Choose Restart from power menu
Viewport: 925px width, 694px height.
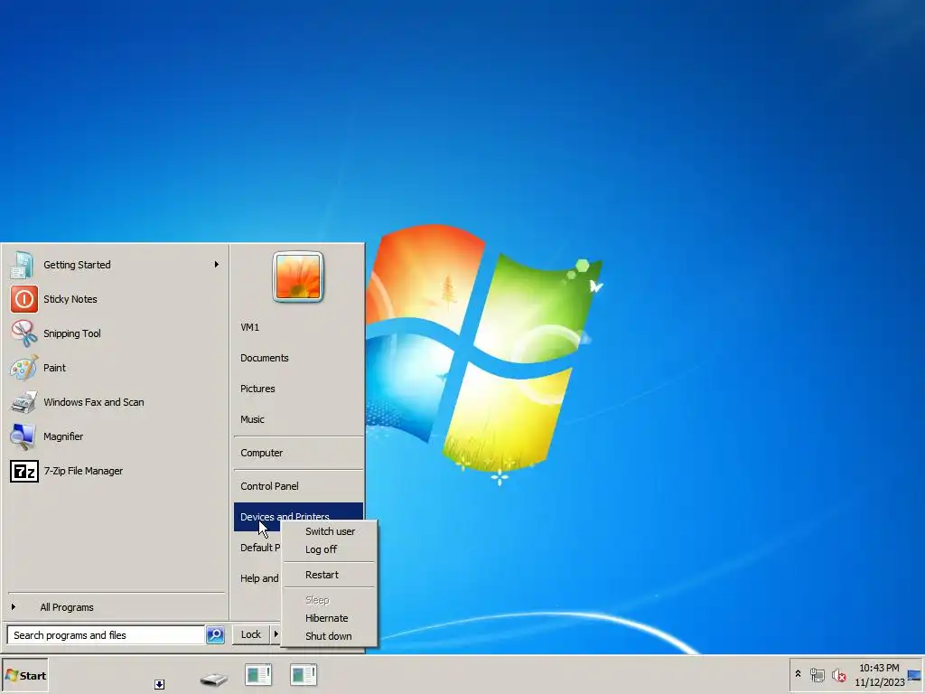tap(329, 575)
